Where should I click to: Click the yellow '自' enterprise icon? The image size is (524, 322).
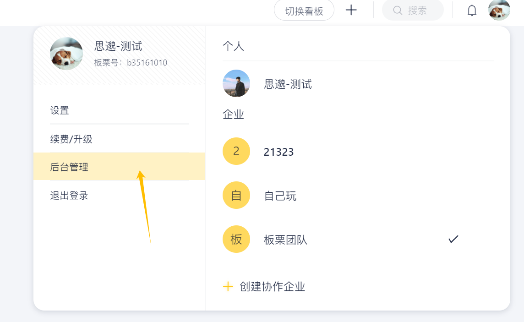pyautogui.click(x=236, y=195)
